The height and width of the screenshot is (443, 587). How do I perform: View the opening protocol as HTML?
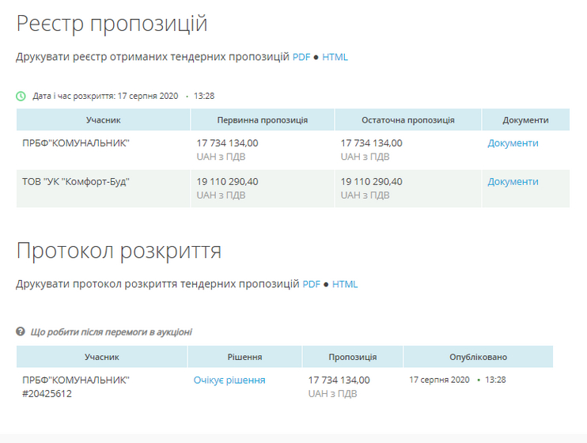click(x=345, y=284)
